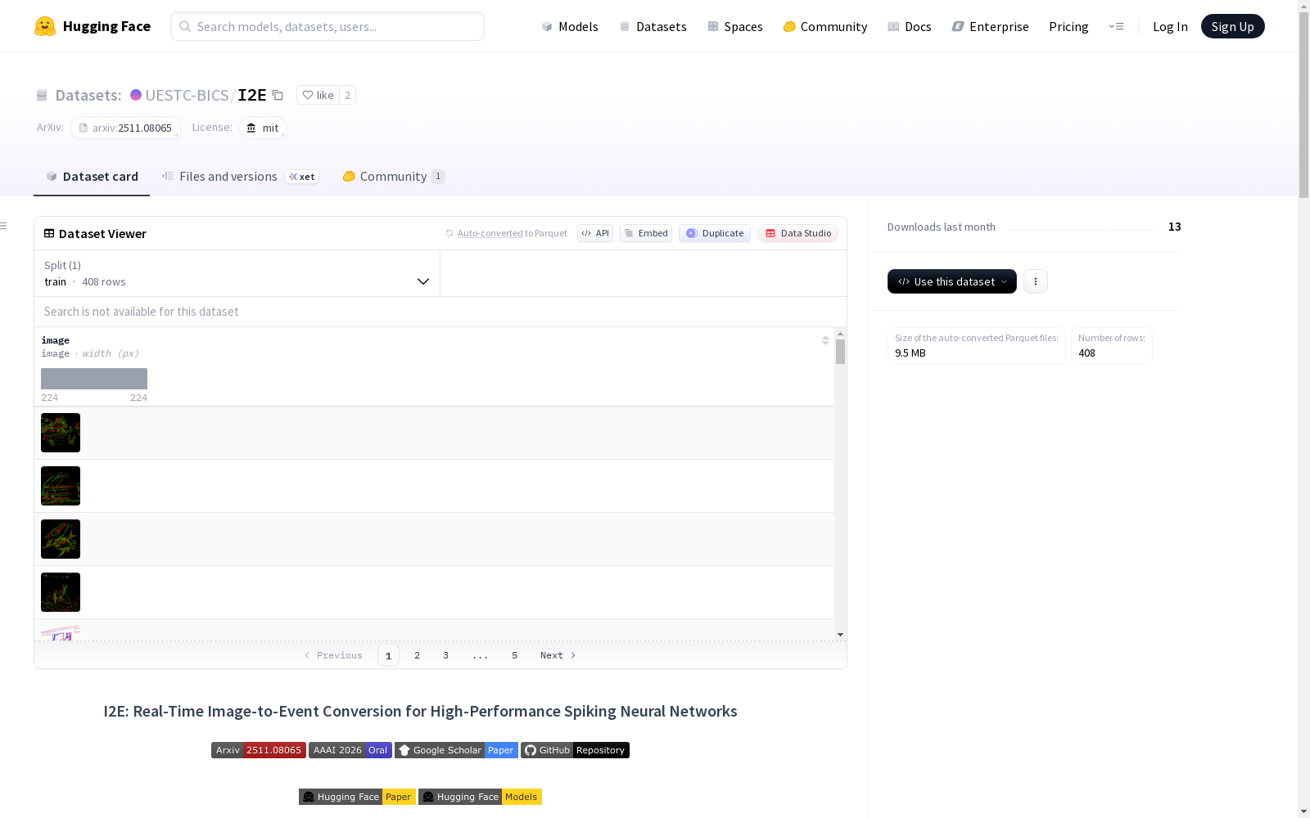This screenshot has width=1310, height=818.
Task: Click current page 1 button
Action: (x=388, y=655)
